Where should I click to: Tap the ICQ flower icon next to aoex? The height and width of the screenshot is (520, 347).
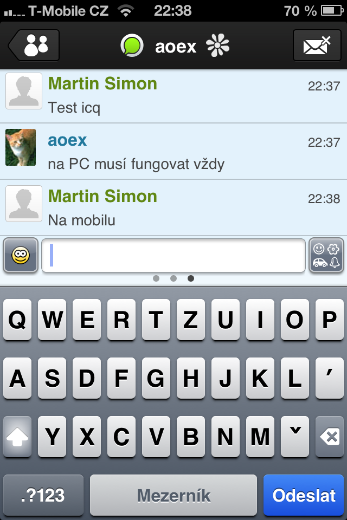[217, 45]
